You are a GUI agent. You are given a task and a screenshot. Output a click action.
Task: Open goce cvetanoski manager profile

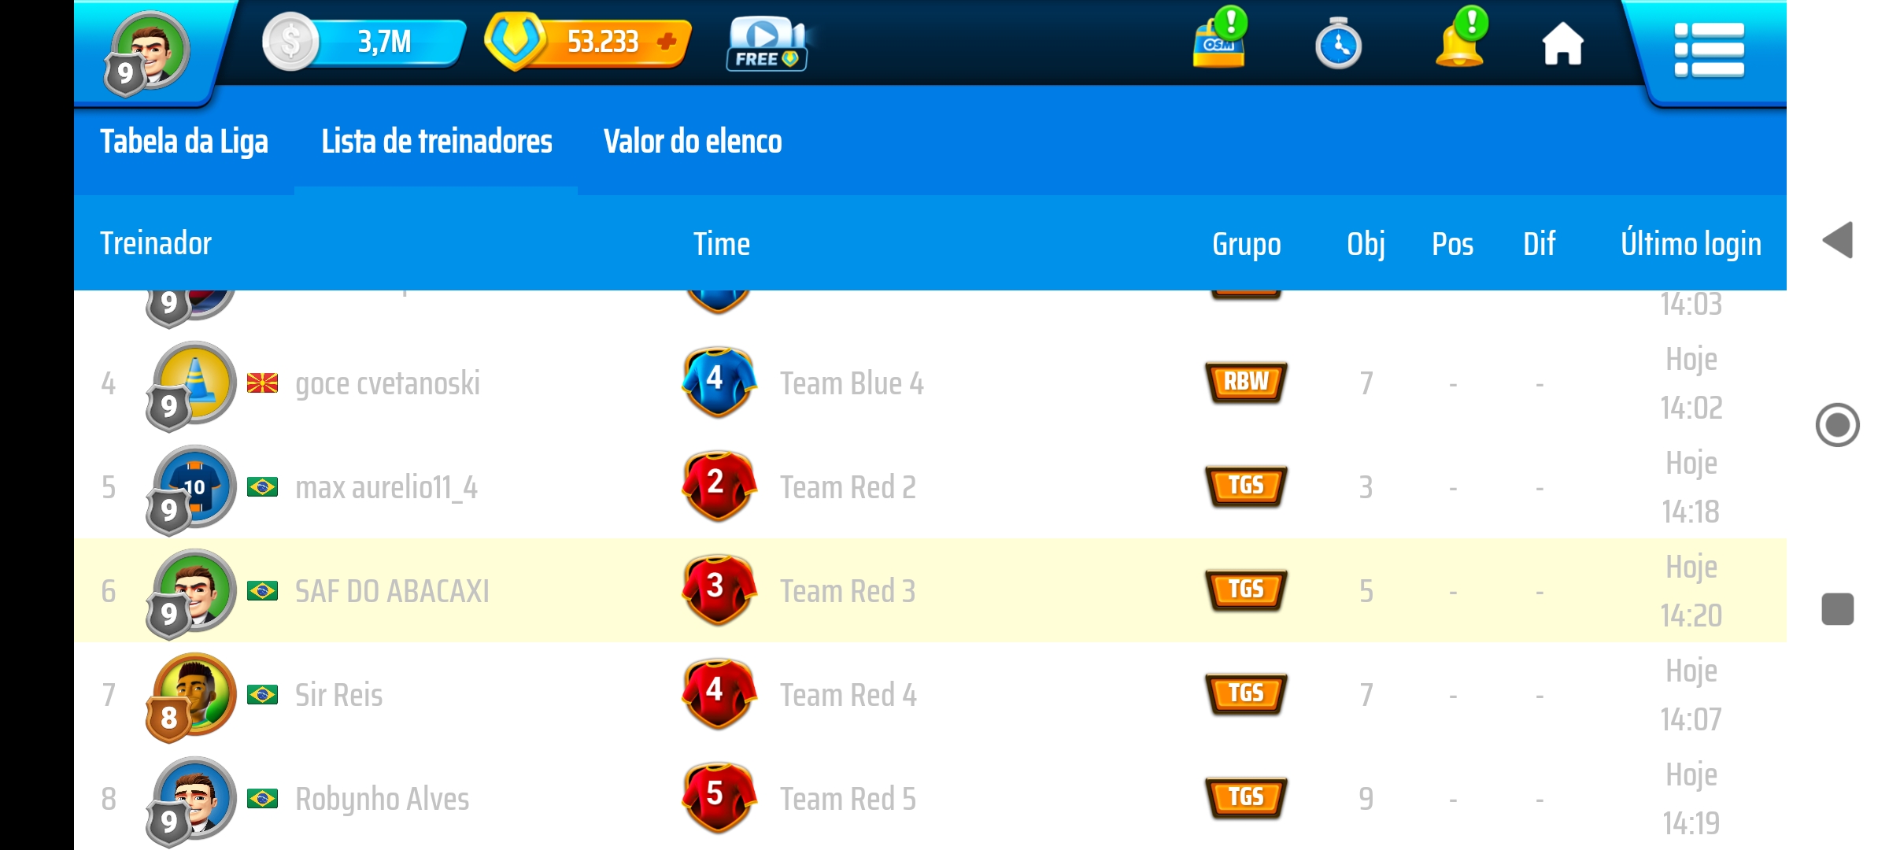[386, 384]
